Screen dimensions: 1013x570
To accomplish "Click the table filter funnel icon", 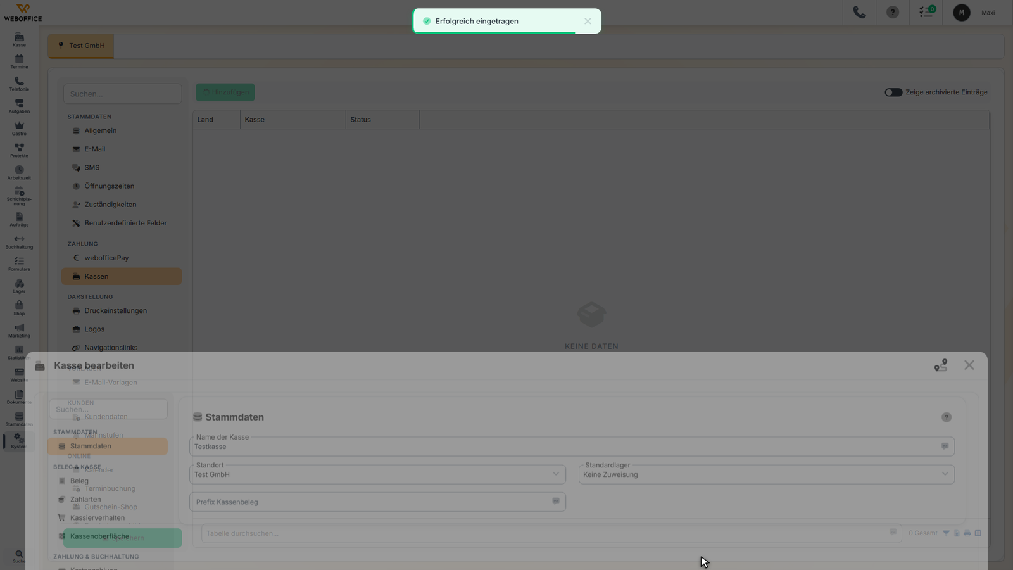I will (946, 533).
